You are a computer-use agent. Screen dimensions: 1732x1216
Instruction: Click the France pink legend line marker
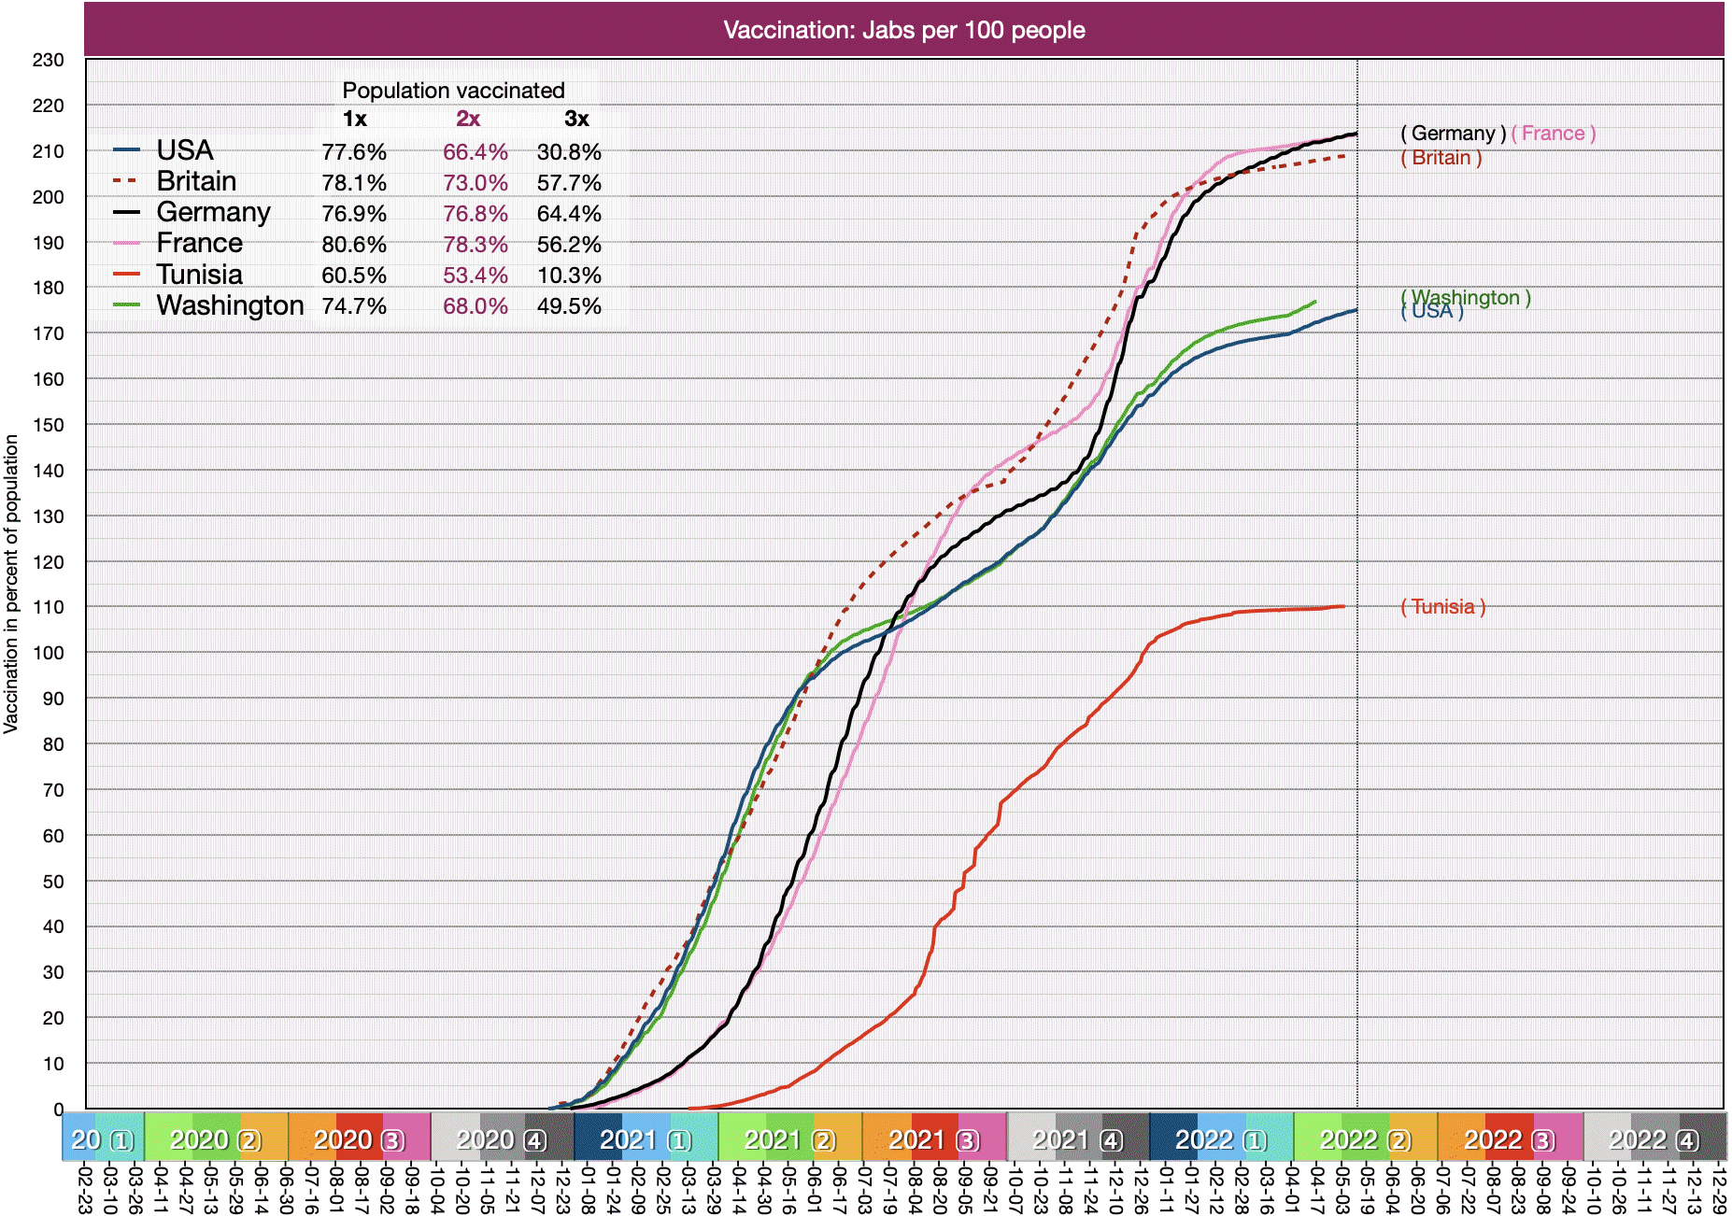pos(126,243)
